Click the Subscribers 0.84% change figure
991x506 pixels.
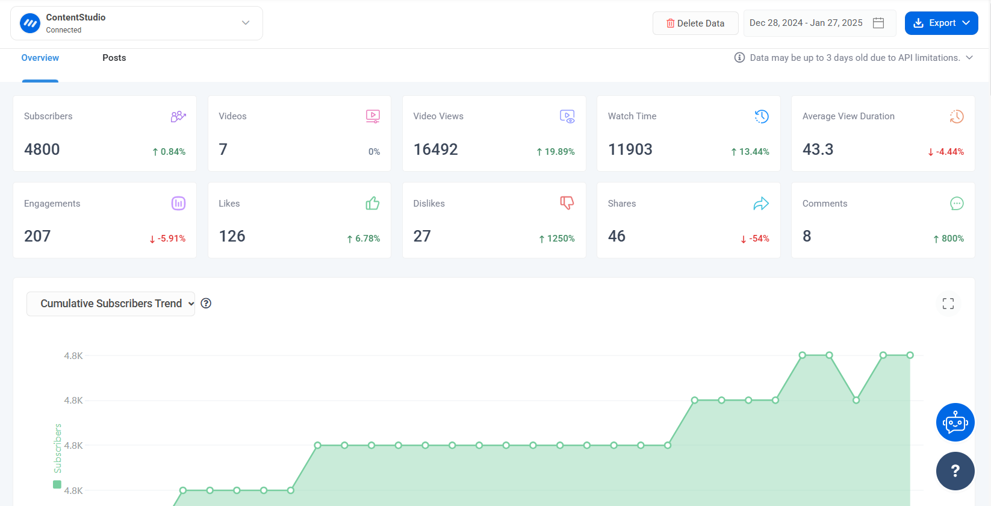click(169, 152)
